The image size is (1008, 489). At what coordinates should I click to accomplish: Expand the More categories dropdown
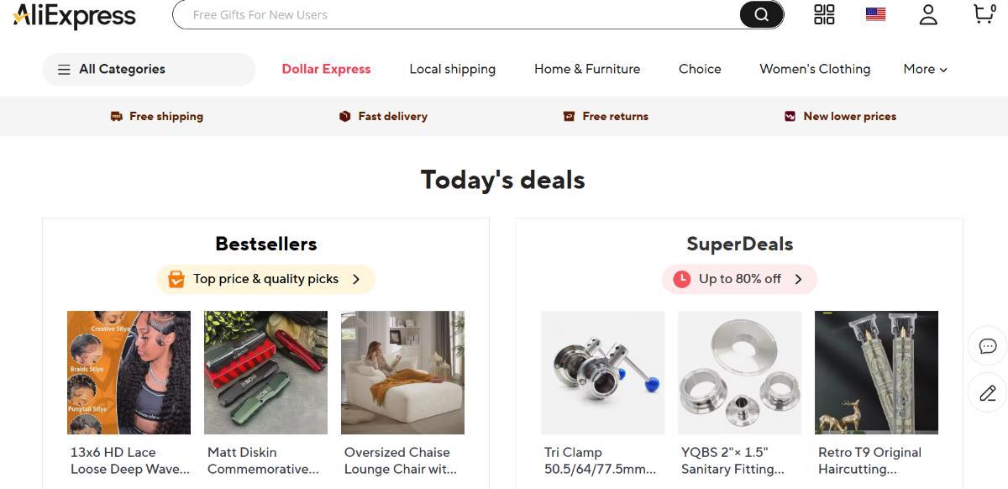coord(925,69)
